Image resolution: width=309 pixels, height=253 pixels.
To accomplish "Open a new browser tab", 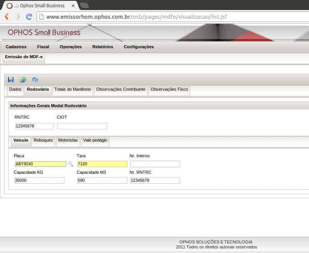I will [x=84, y=5].
